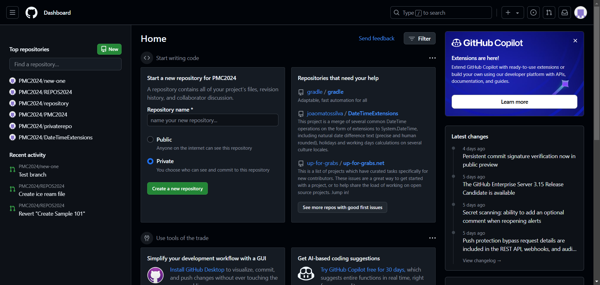600x285 pixels.
Task: Open PMC2024/REPOS2024 in Top repositories
Action: [x=45, y=92]
